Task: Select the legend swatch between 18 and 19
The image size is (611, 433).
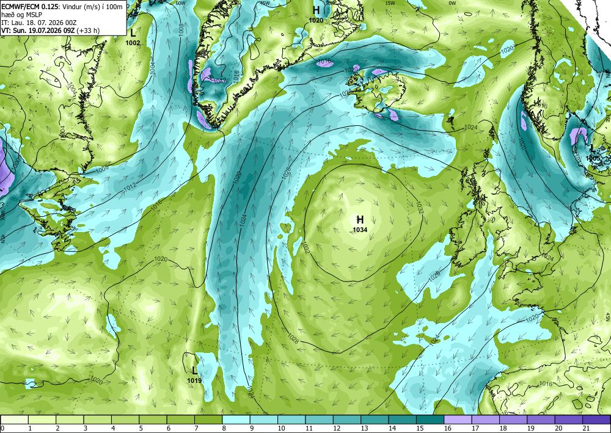Action: pos(513,420)
